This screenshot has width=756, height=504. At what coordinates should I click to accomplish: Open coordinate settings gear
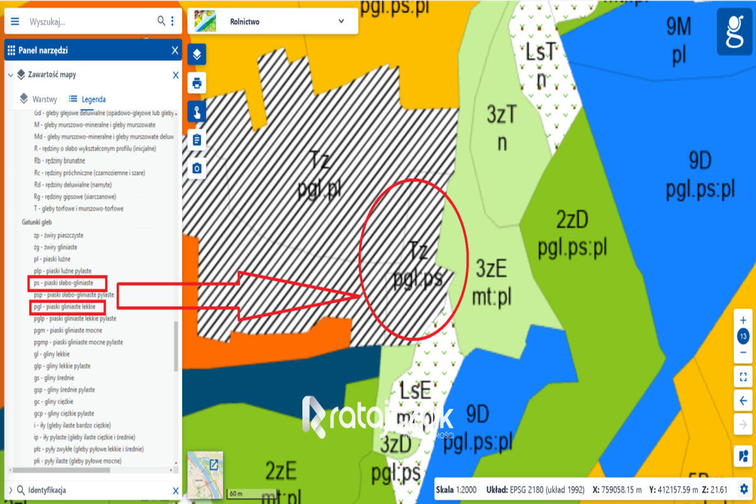coord(744,489)
